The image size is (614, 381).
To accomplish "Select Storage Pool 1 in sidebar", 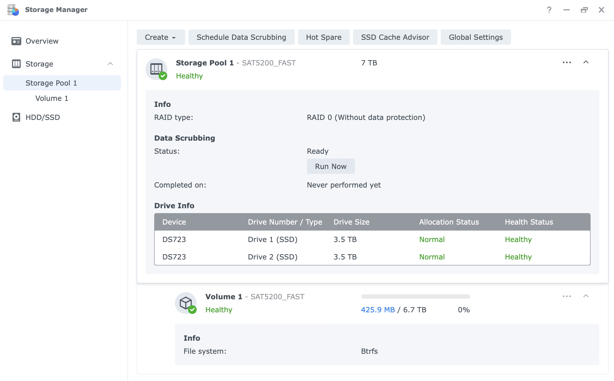I will [62, 83].
